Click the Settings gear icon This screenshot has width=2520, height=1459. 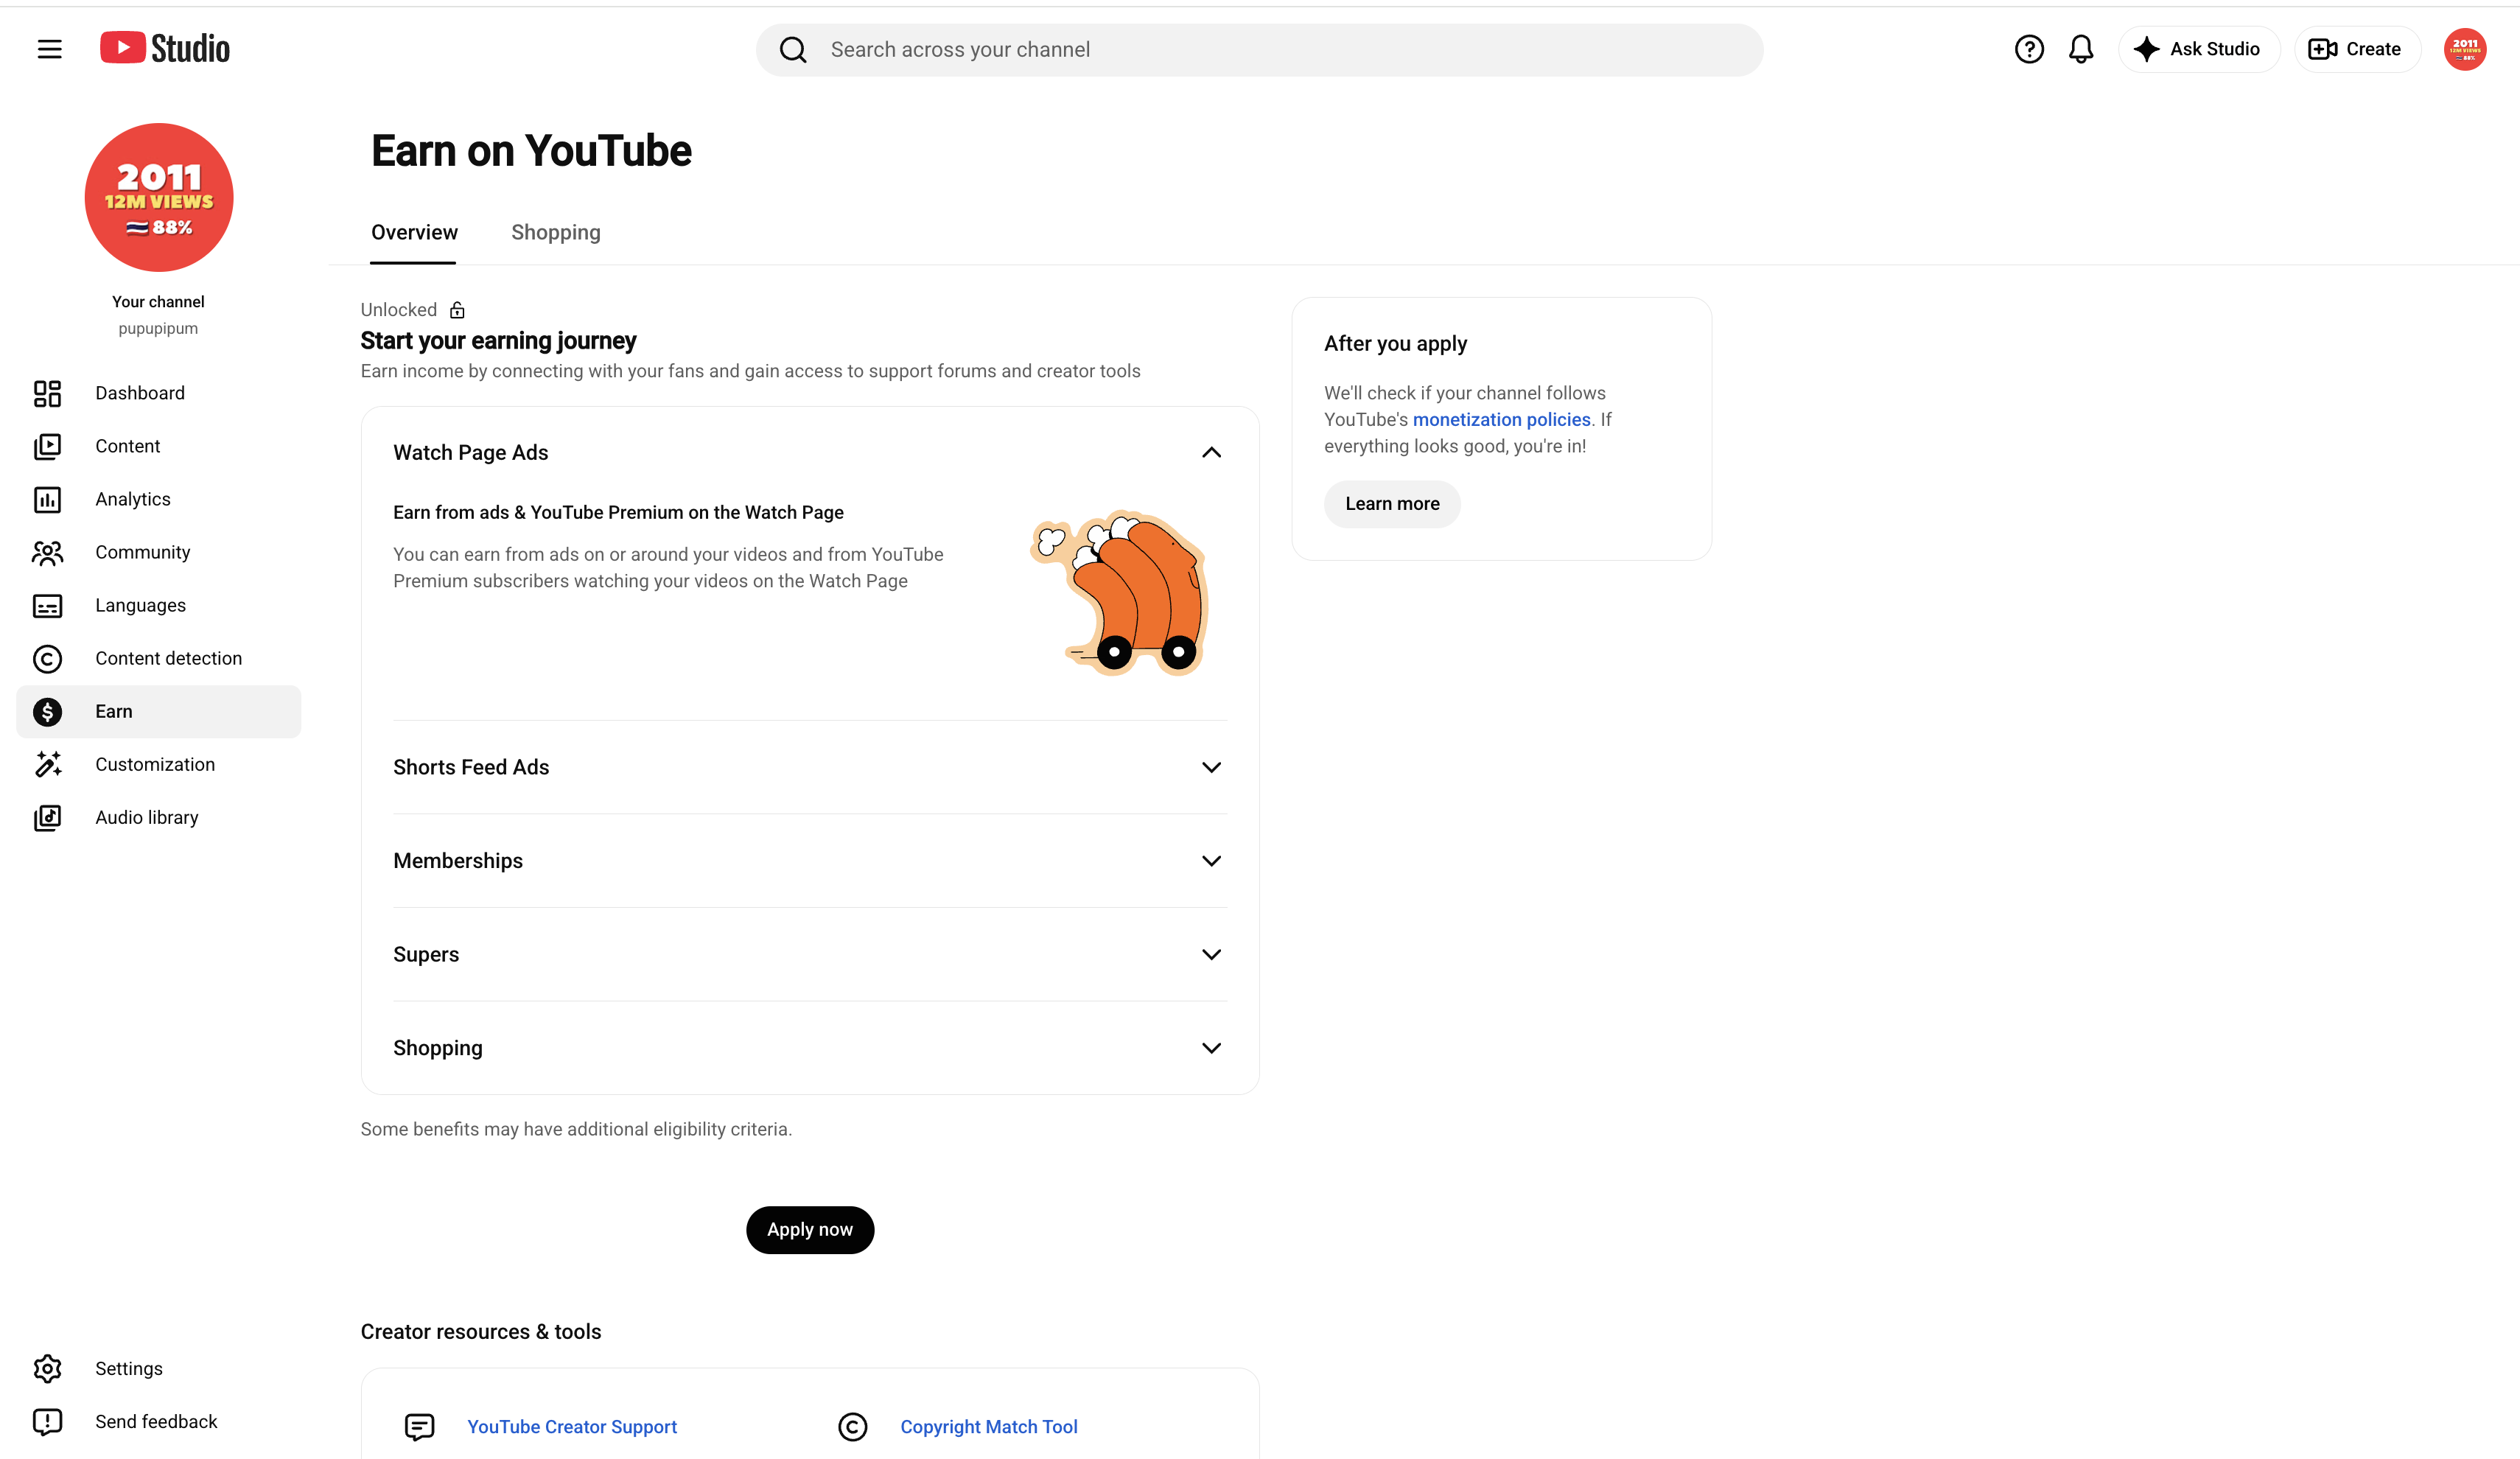(x=47, y=1368)
